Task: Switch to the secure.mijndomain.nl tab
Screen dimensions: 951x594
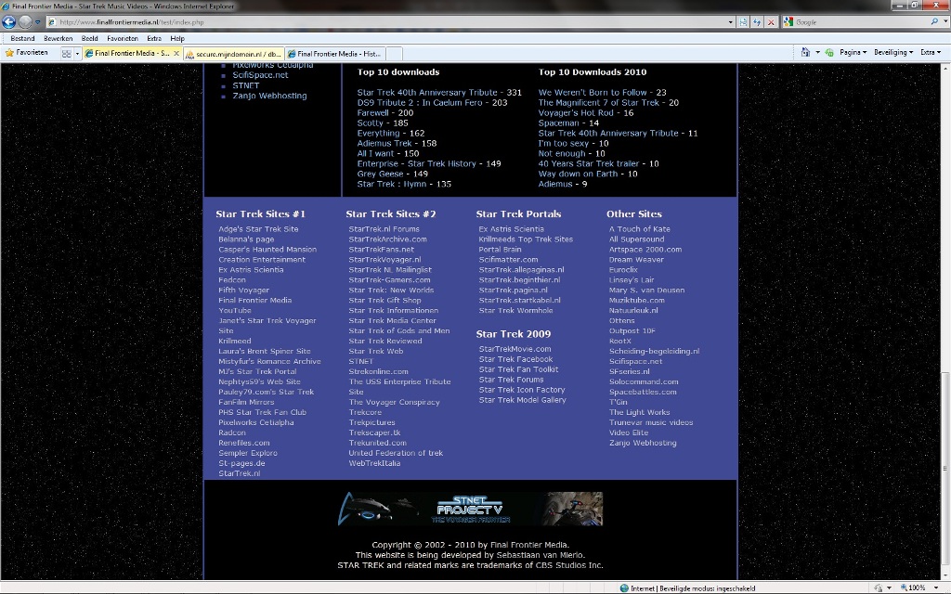Action: [x=233, y=54]
